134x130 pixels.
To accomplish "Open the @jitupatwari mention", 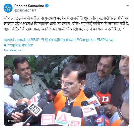I will [64, 40].
